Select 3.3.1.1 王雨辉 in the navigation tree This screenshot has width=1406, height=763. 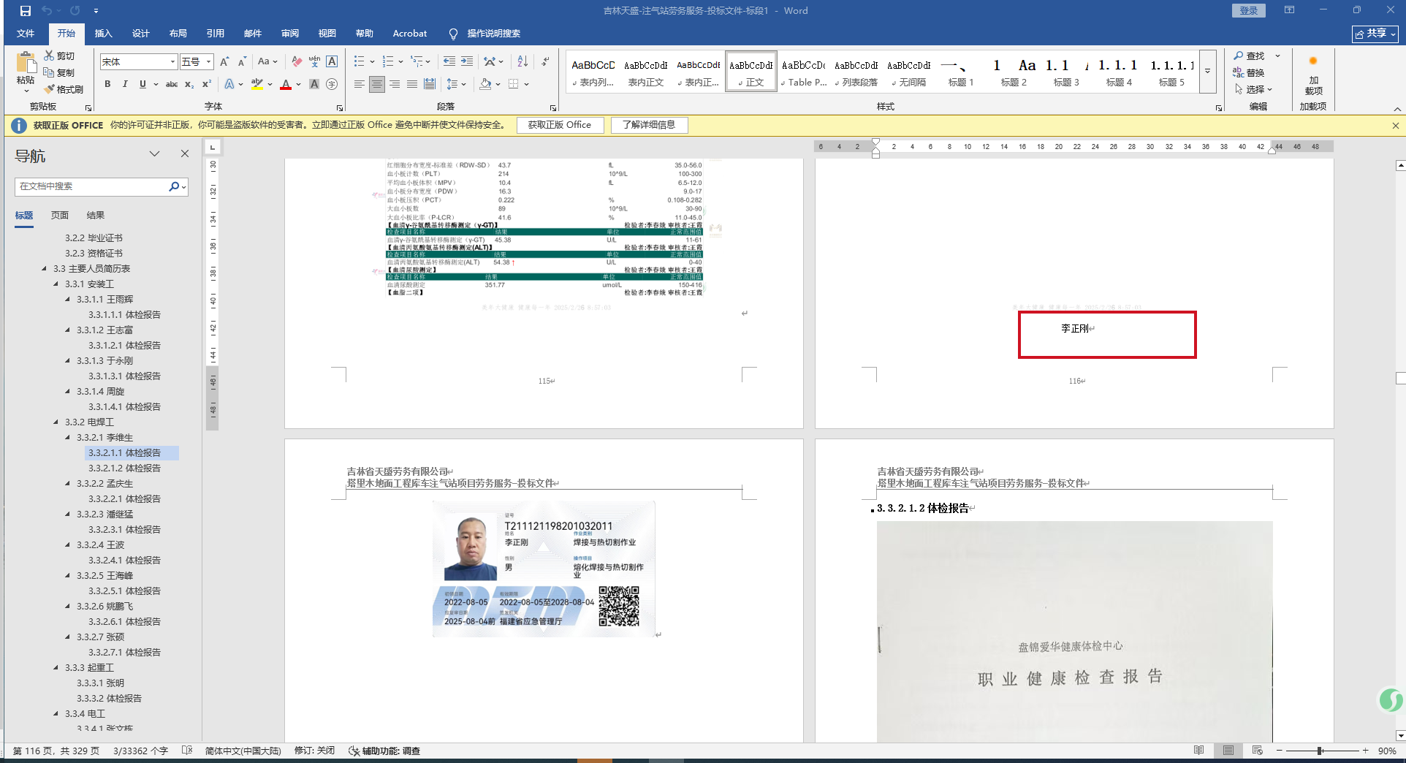pos(104,300)
